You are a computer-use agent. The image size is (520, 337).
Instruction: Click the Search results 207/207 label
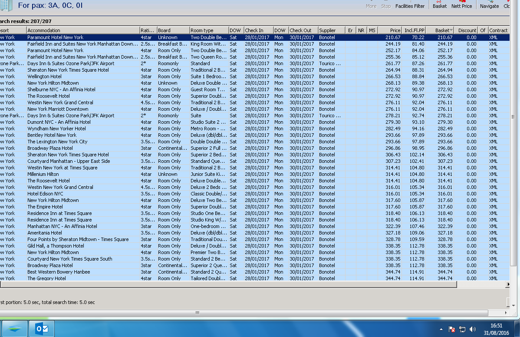[26, 21]
